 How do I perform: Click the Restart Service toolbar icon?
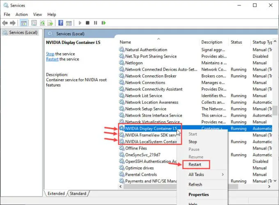(103, 23)
